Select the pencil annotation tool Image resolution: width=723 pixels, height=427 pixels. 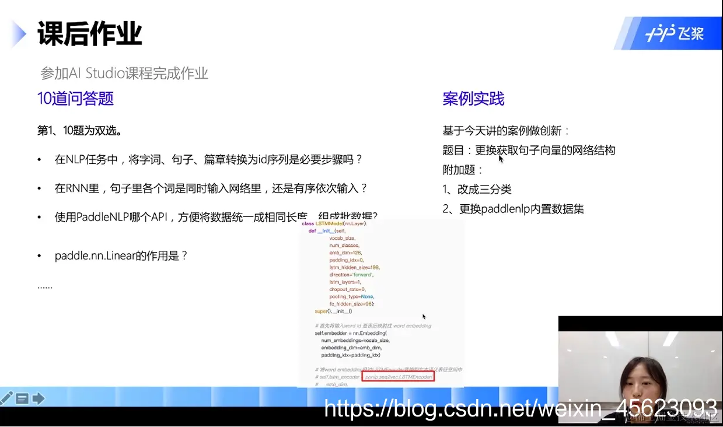point(7,398)
